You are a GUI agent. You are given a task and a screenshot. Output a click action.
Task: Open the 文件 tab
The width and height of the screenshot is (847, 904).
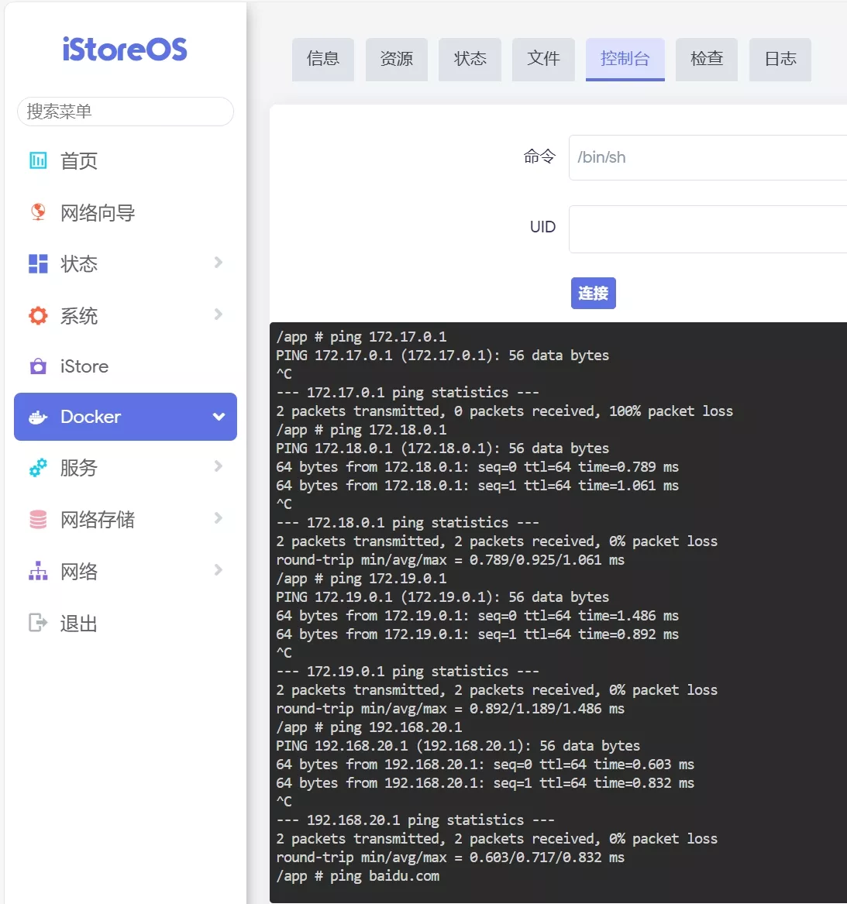pyautogui.click(x=543, y=60)
